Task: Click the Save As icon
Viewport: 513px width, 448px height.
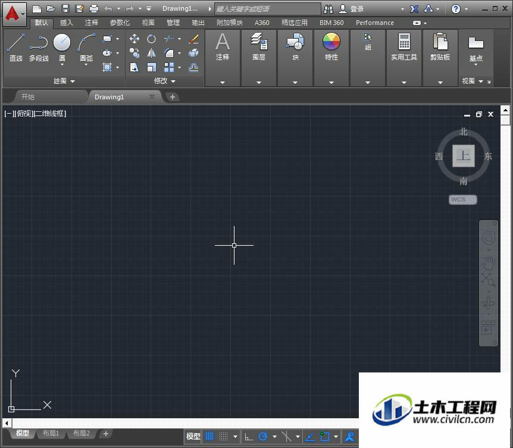Action: tap(80, 9)
